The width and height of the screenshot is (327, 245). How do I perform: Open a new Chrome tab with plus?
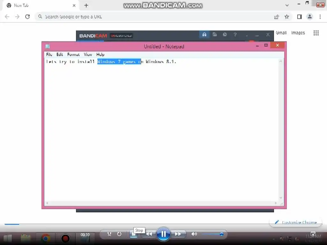click(x=86, y=6)
